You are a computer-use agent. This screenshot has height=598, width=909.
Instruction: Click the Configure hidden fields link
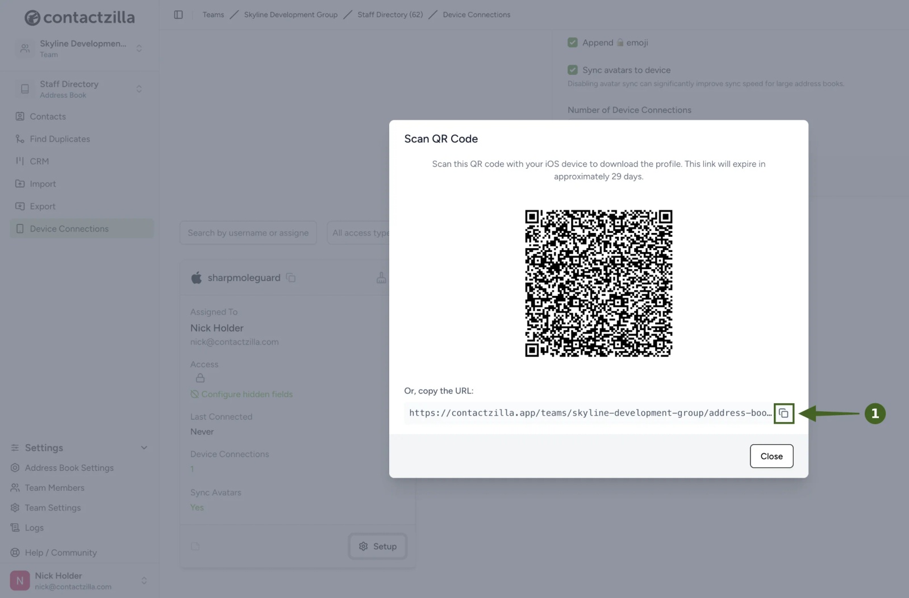pyautogui.click(x=247, y=394)
